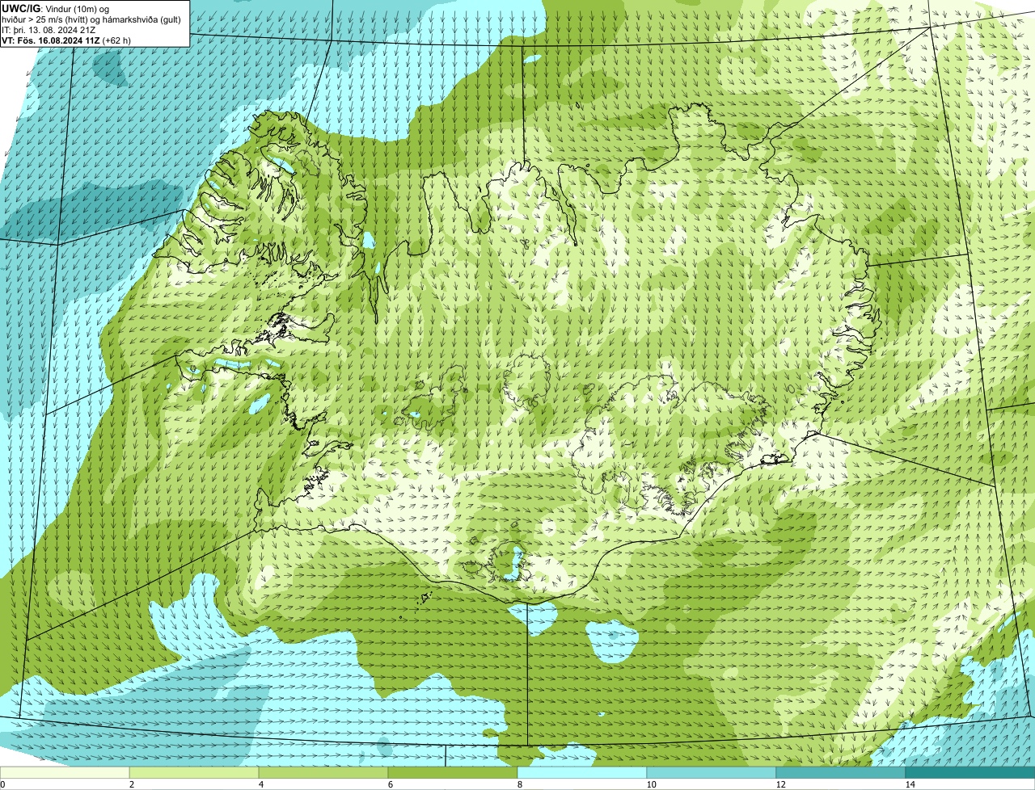This screenshot has width=1035, height=790.
Task: Click the 4–6 m/s light green legend segment
Action: coord(323,773)
